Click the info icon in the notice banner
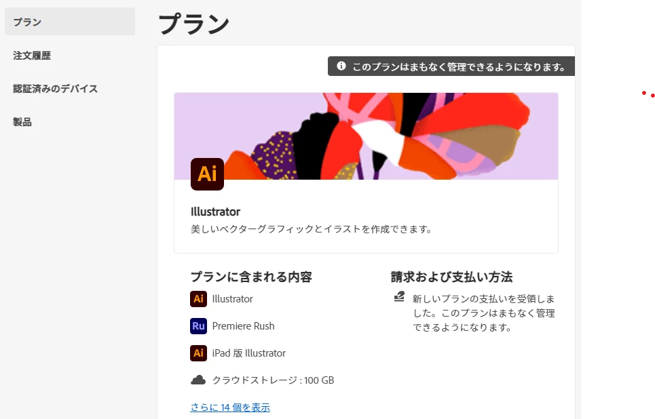Image resolution: width=655 pixels, height=419 pixels. point(341,66)
